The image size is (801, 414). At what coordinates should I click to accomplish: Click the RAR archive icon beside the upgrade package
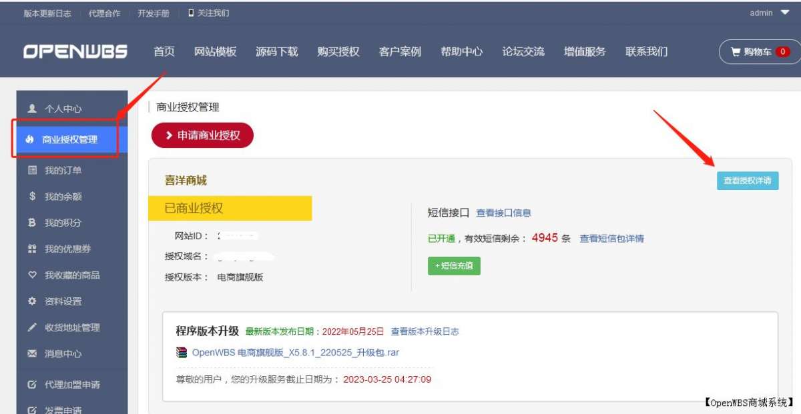coord(180,352)
